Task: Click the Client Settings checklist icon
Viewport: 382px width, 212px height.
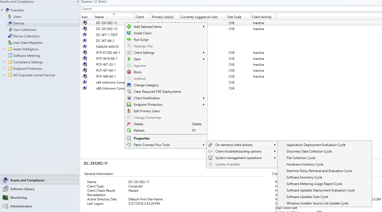Action: click(x=129, y=53)
